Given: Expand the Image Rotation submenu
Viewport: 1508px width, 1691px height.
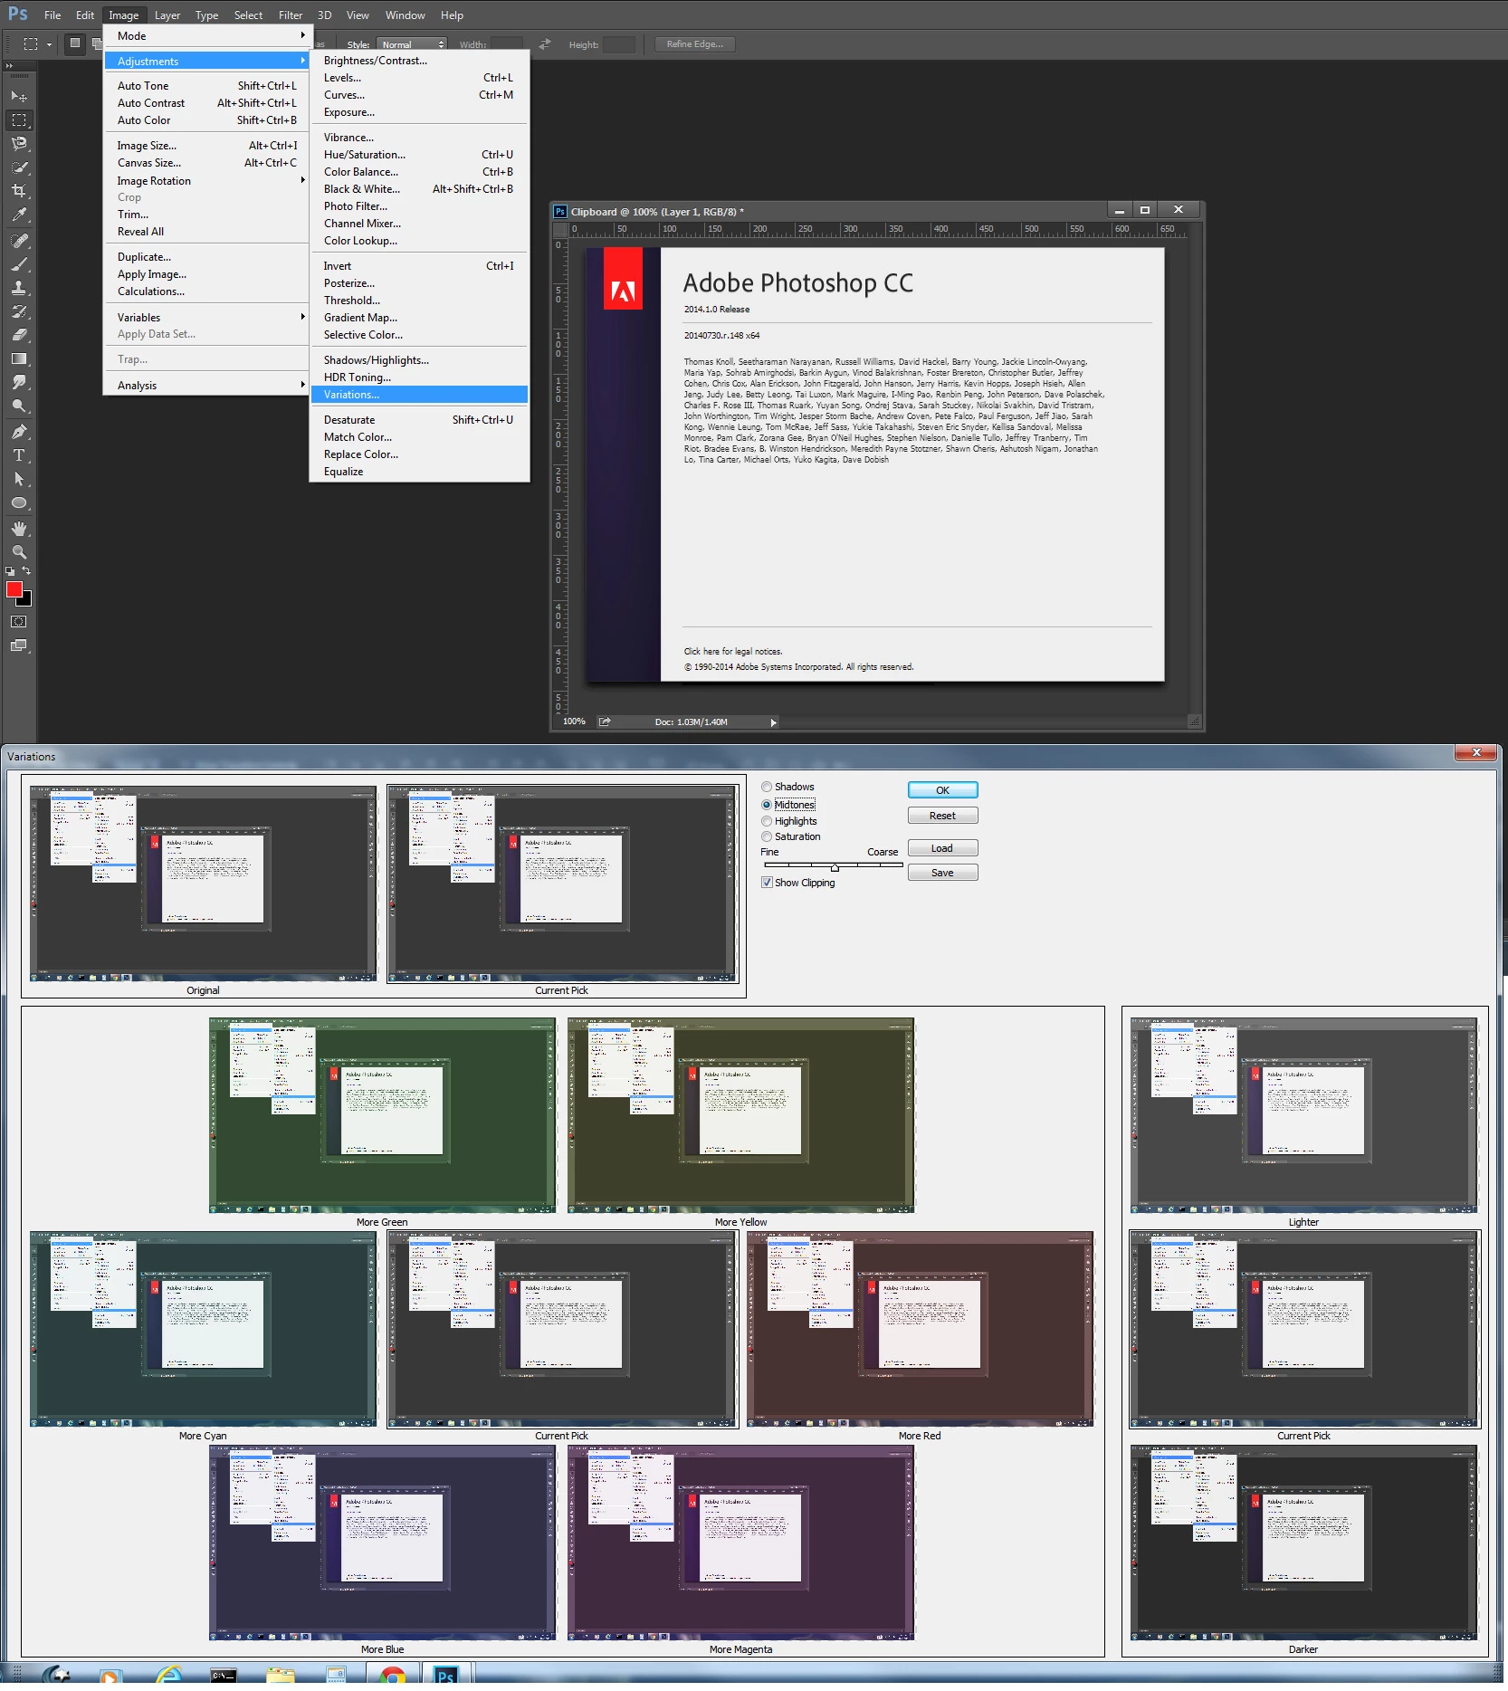Looking at the screenshot, I should pos(207,180).
